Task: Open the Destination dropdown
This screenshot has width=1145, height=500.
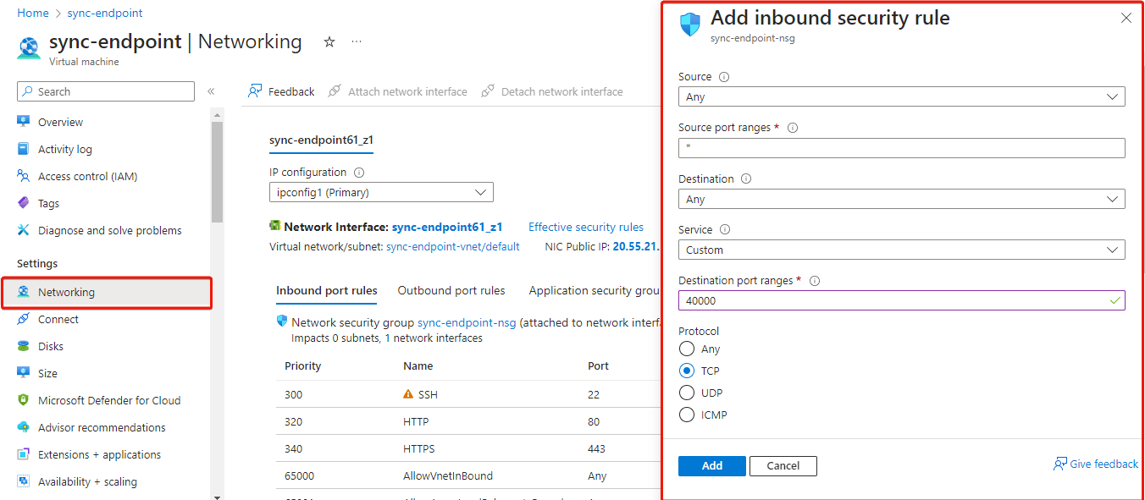Action: click(902, 199)
